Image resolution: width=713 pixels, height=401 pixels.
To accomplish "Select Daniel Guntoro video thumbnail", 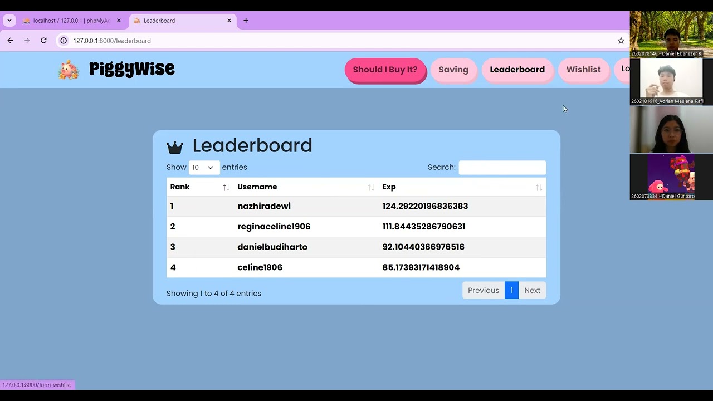I will (671, 177).
